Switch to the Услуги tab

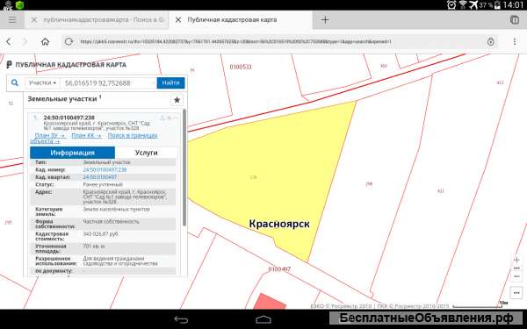(x=146, y=153)
